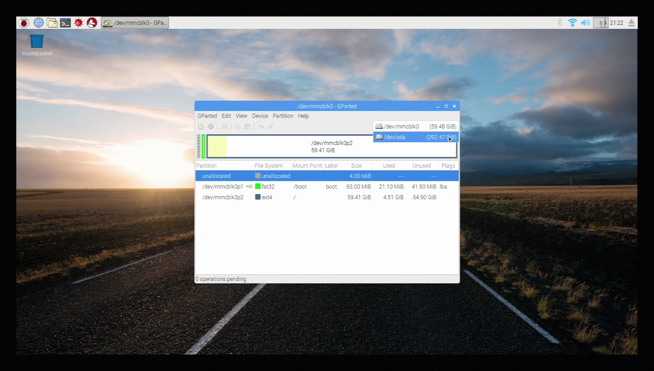Click the volume icon in system tray
The height and width of the screenshot is (371, 654).
coord(585,23)
